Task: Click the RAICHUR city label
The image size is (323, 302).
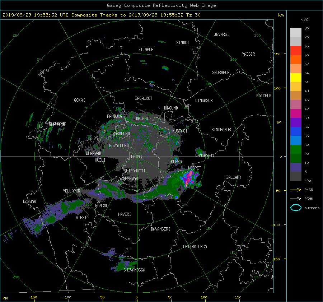Action: coord(264,96)
